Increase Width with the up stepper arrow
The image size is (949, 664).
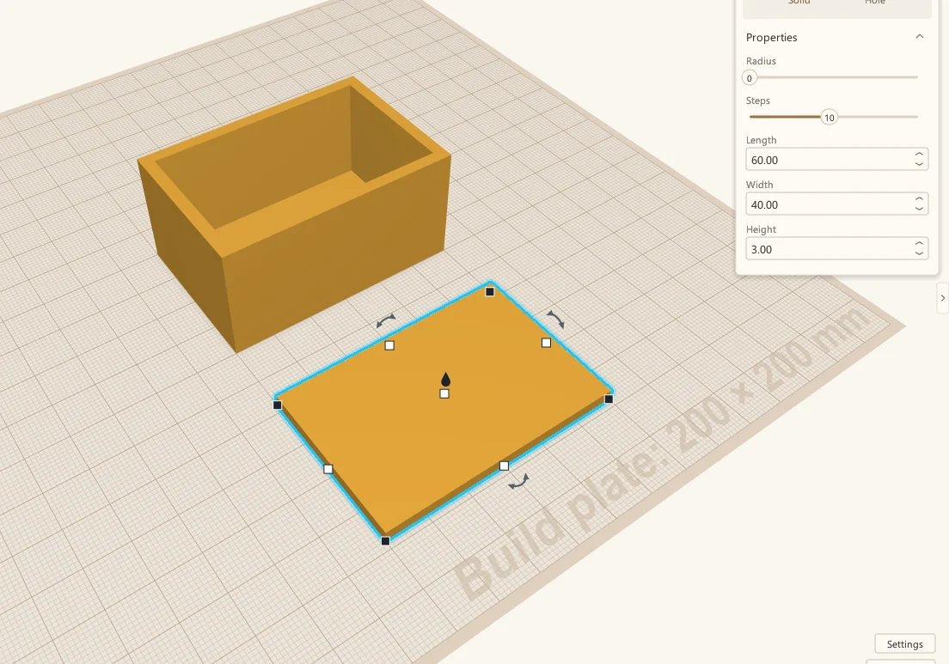tap(920, 199)
